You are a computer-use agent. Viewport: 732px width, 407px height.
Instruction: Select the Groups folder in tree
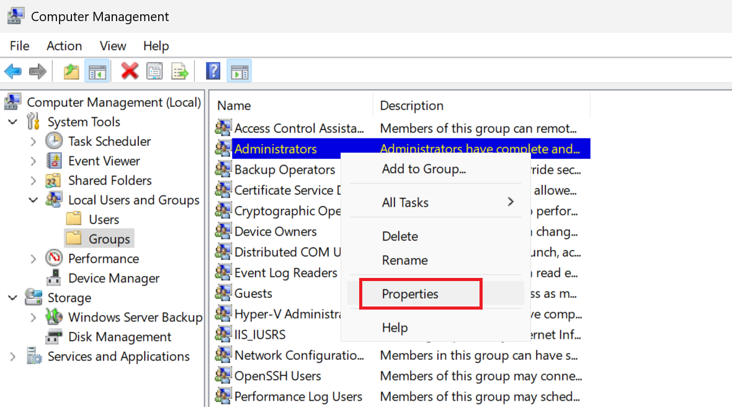(109, 239)
